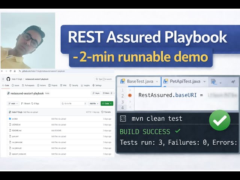Open the 1 Branch link
240x180 pixels.
click(x=25, y=103)
